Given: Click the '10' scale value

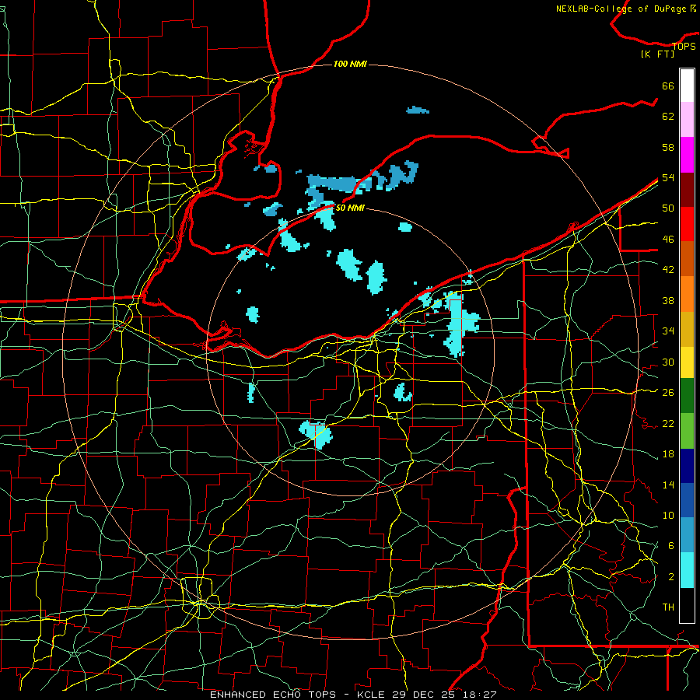Looking at the screenshot, I should [x=668, y=516].
